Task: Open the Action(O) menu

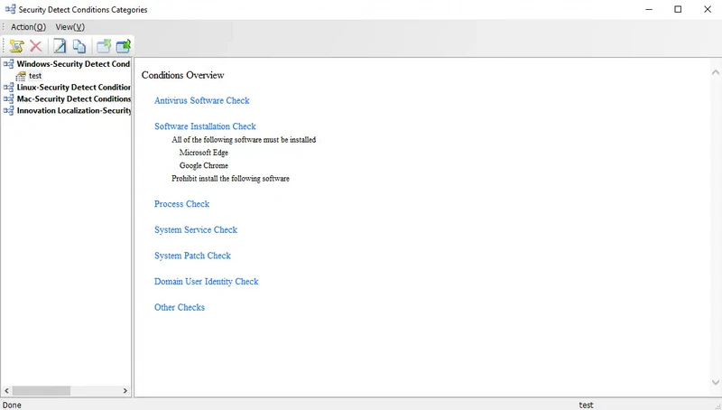Action: tap(28, 27)
